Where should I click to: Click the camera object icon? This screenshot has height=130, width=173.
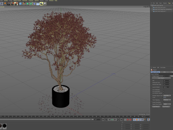point(41,4)
